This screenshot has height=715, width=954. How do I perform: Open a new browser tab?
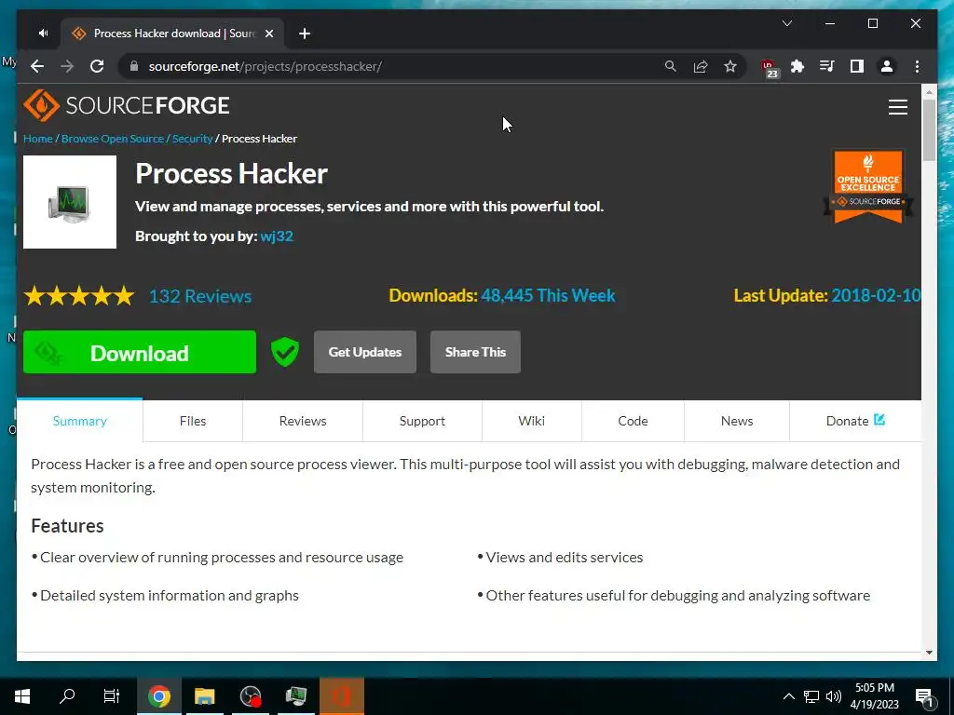click(305, 34)
